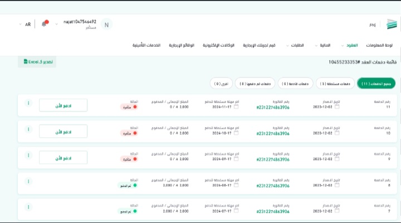Open three-dot menu for payment 7

pyautogui.click(x=28, y=207)
